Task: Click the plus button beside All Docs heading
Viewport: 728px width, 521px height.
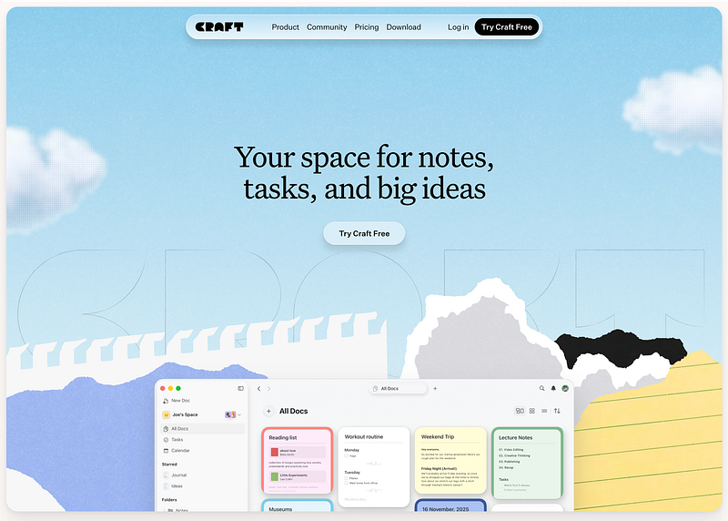Action: coord(268,411)
